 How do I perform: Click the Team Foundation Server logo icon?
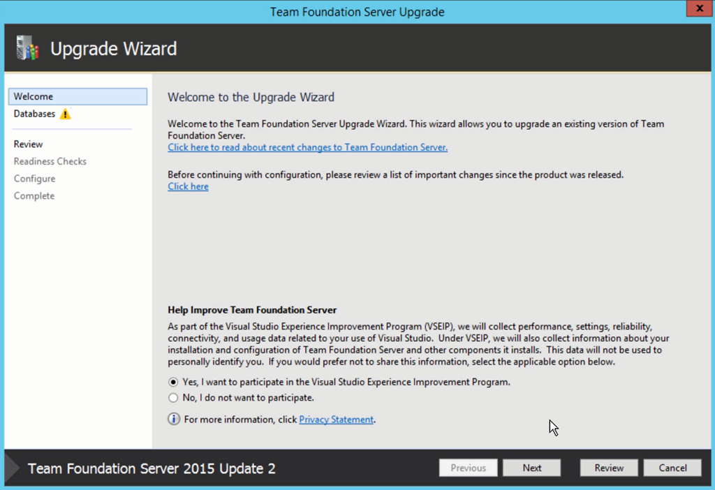pos(27,48)
